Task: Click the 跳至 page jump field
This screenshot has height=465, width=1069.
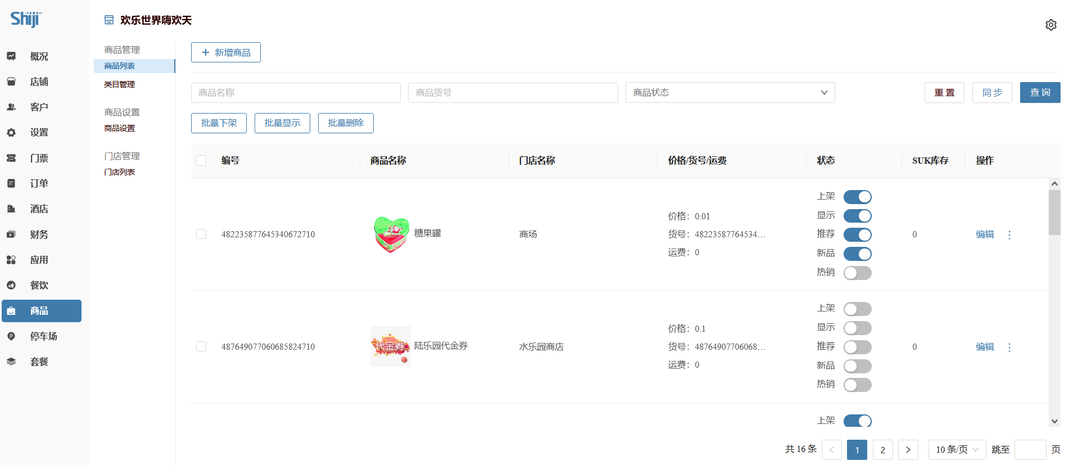Action: tap(1030, 450)
